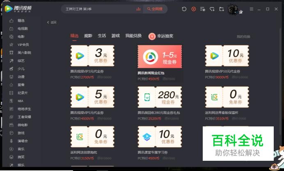Image resolution: width=284 pixels, height=171 pixels.
Task: Select 0元 free coupon for 保温杯
Action: point(227,97)
